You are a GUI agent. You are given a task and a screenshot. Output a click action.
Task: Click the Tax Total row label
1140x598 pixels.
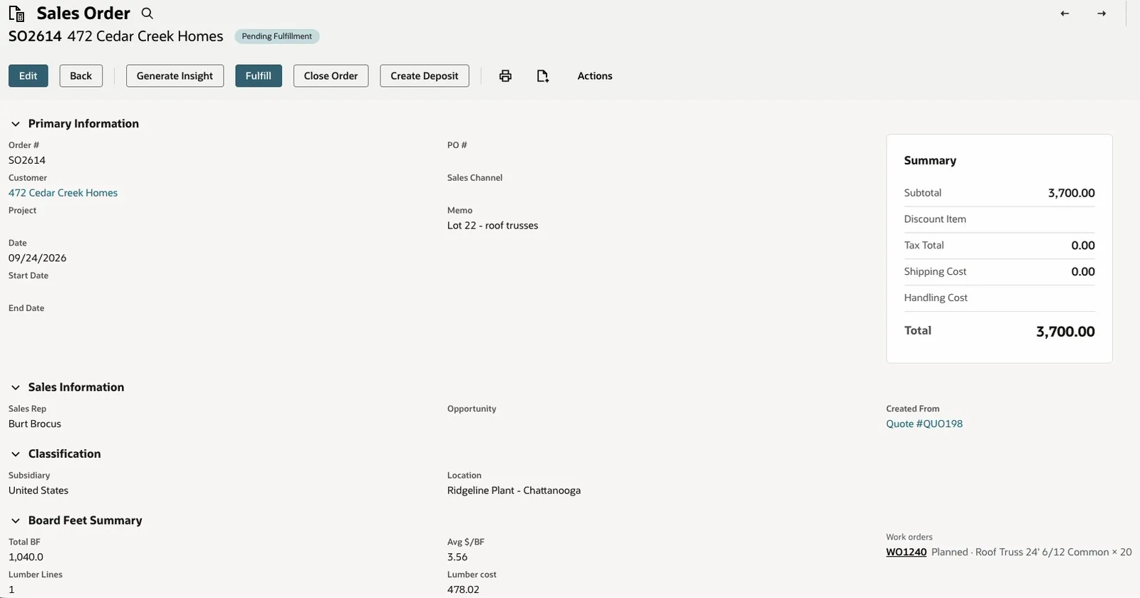(x=924, y=245)
